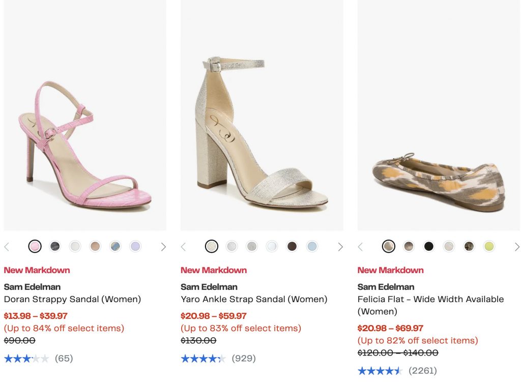The image size is (521, 382).
Task: Choose dark brown swatch for Yaro Sandal
Action: tap(292, 247)
